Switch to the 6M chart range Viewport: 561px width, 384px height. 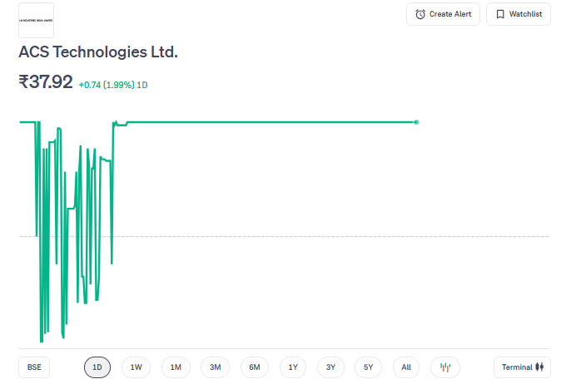[255, 367]
